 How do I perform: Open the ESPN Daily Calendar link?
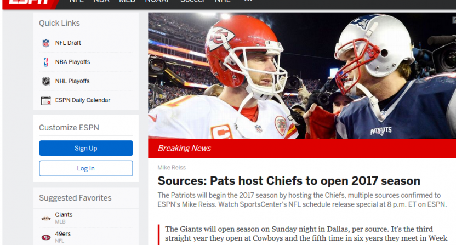(83, 100)
